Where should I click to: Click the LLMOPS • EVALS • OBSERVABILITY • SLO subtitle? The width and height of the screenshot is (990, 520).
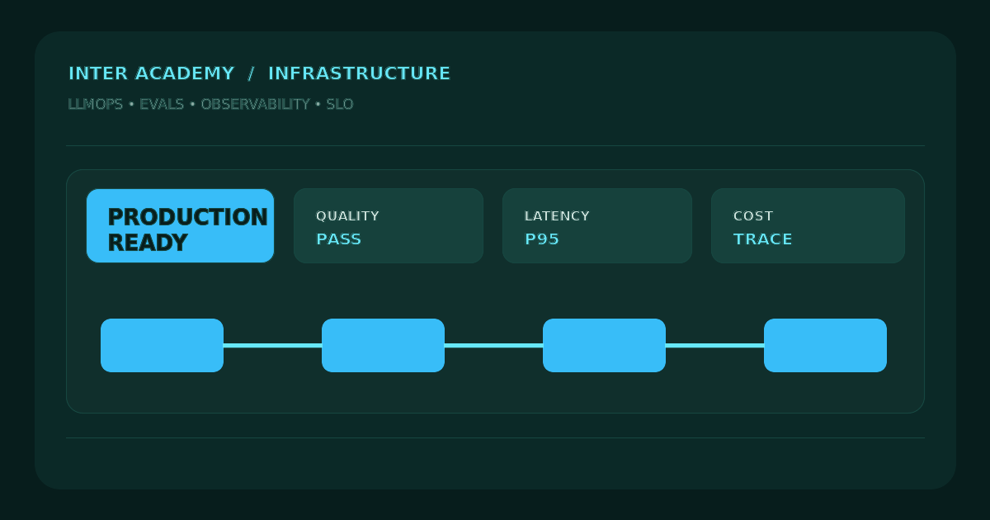pos(210,104)
